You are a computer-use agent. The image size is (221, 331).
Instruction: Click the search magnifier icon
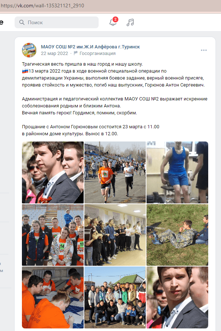(22, 22)
